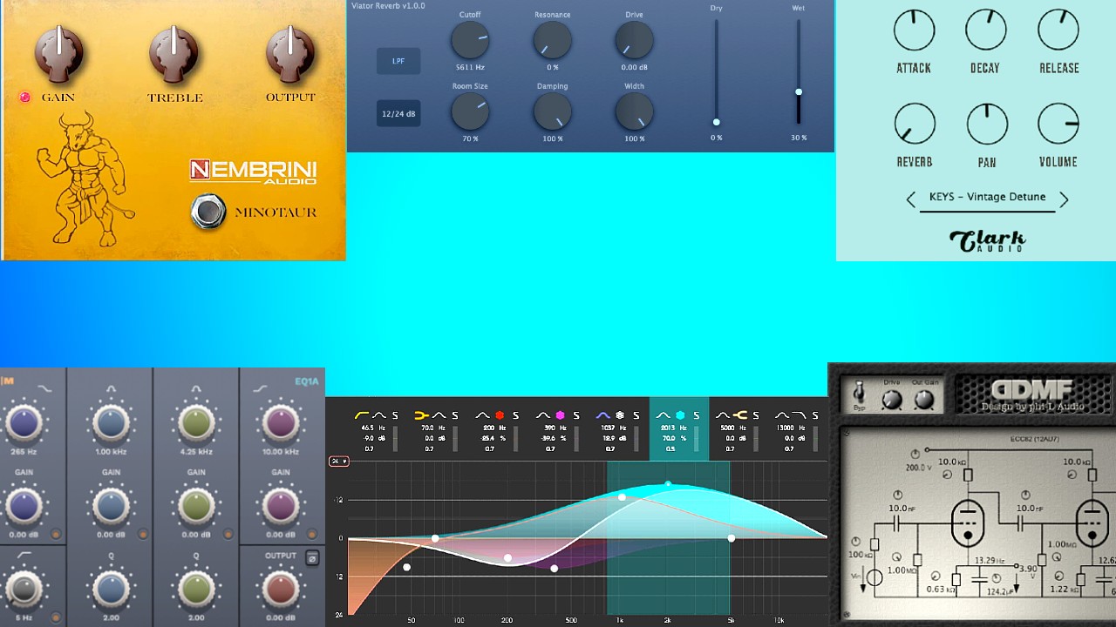Open the 24 dB scale dropdown beside the EQ graph

pyautogui.click(x=338, y=461)
